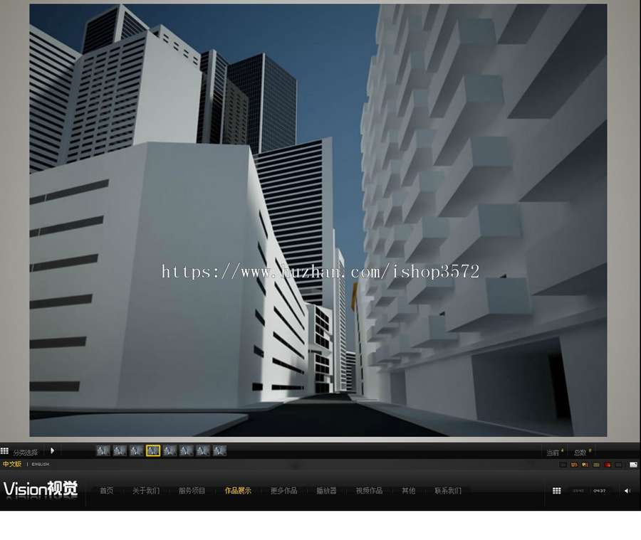Select the fifth gallery thumbnail

(x=170, y=450)
